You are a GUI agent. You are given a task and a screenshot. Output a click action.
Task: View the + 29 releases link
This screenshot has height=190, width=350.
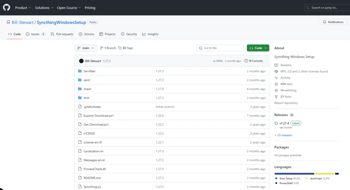[283, 135]
